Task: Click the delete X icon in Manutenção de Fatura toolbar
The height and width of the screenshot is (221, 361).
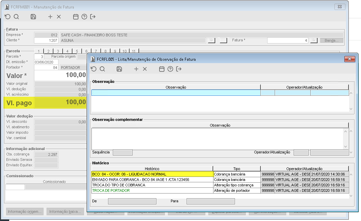Action: 59,17
